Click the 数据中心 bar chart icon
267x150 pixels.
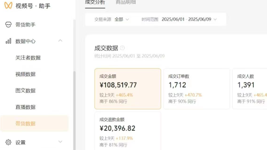tap(8, 41)
